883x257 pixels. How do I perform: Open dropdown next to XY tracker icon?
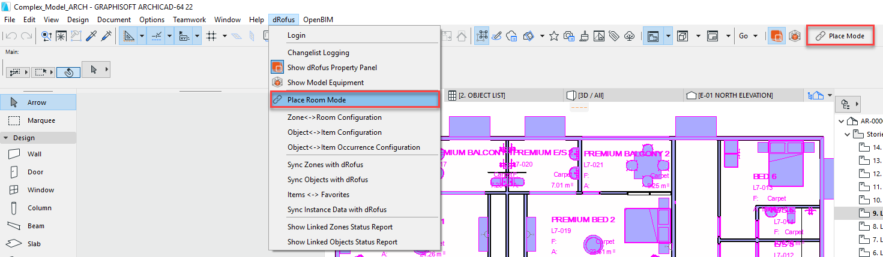point(197,36)
